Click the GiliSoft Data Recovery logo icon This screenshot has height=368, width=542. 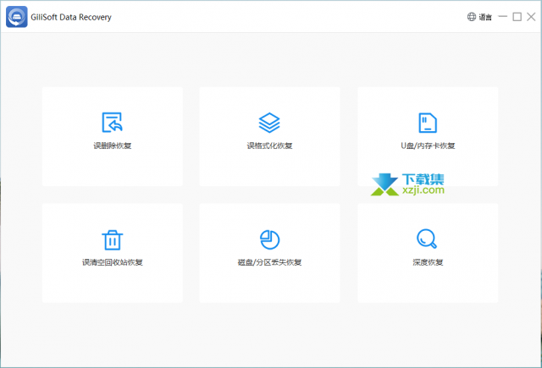[x=17, y=17]
